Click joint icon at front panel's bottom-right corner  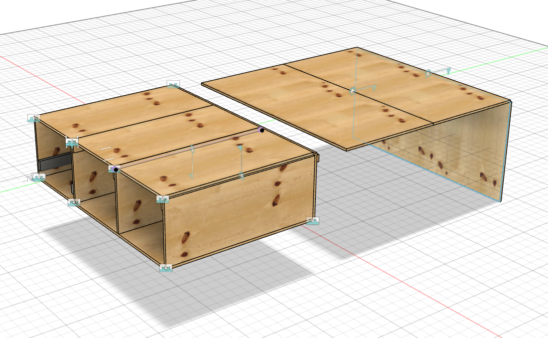click(313, 221)
